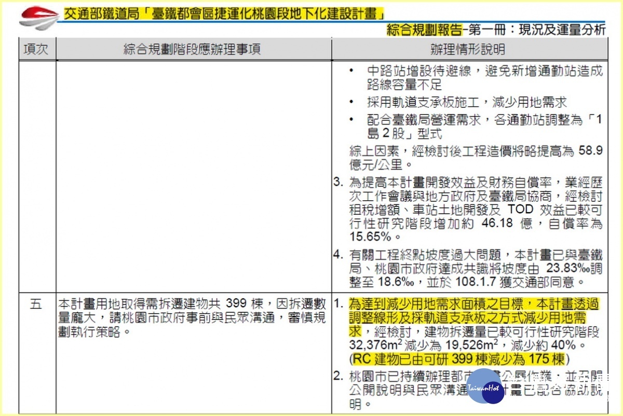Viewport: 623px width, 416px height.
Task: Click the sentence starting 綜上因素，經檢討後工程造價
Action: (476, 158)
